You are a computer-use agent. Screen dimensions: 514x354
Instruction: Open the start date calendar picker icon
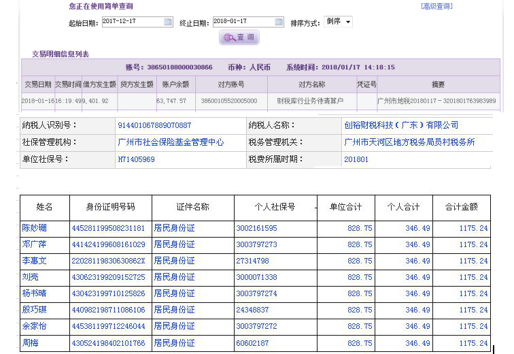[x=168, y=22]
